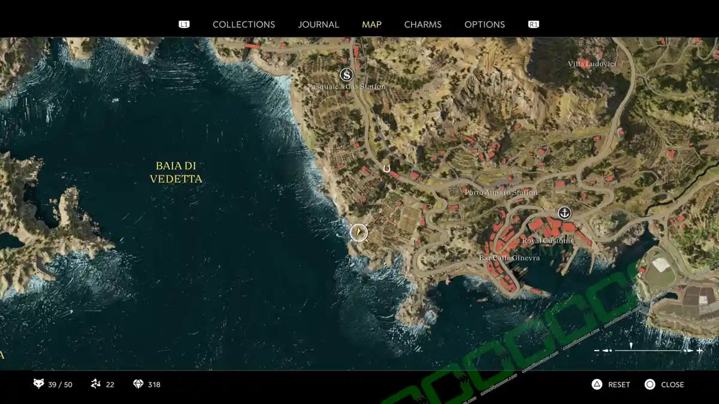Click the circle Close button icon
The height and width of the screenshot is (404, 719).
tap(649, 384)
